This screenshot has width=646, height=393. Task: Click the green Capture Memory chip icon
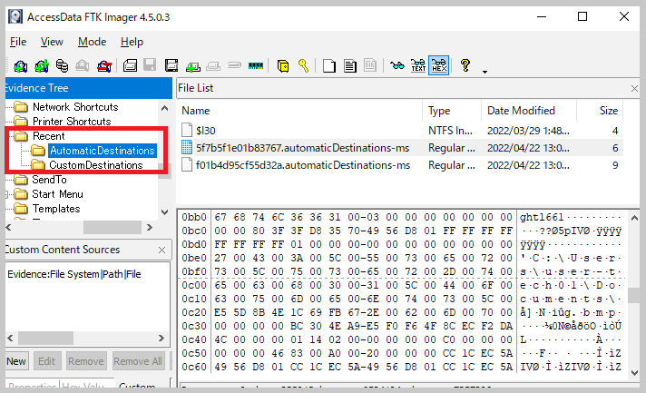click(256, 66)
